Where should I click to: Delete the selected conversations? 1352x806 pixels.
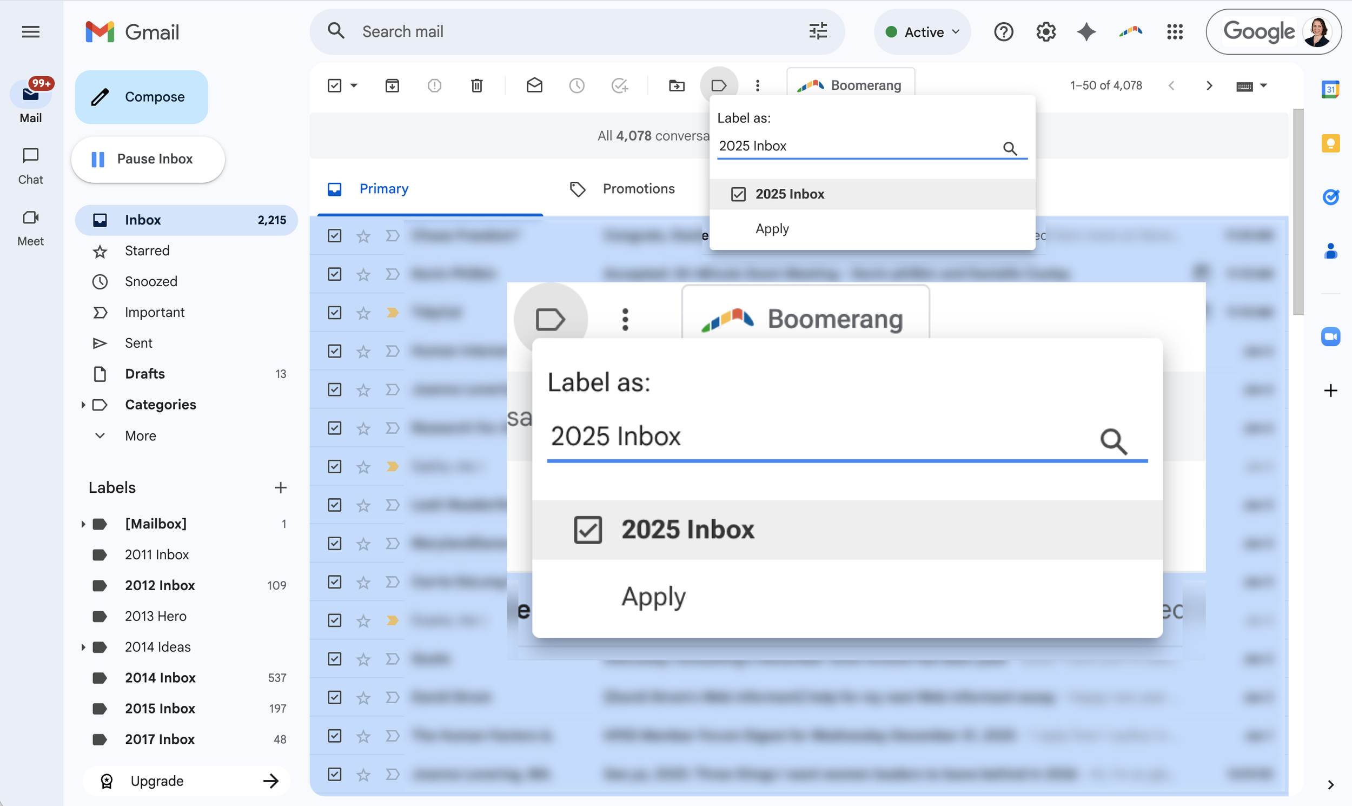pos(476,85)
